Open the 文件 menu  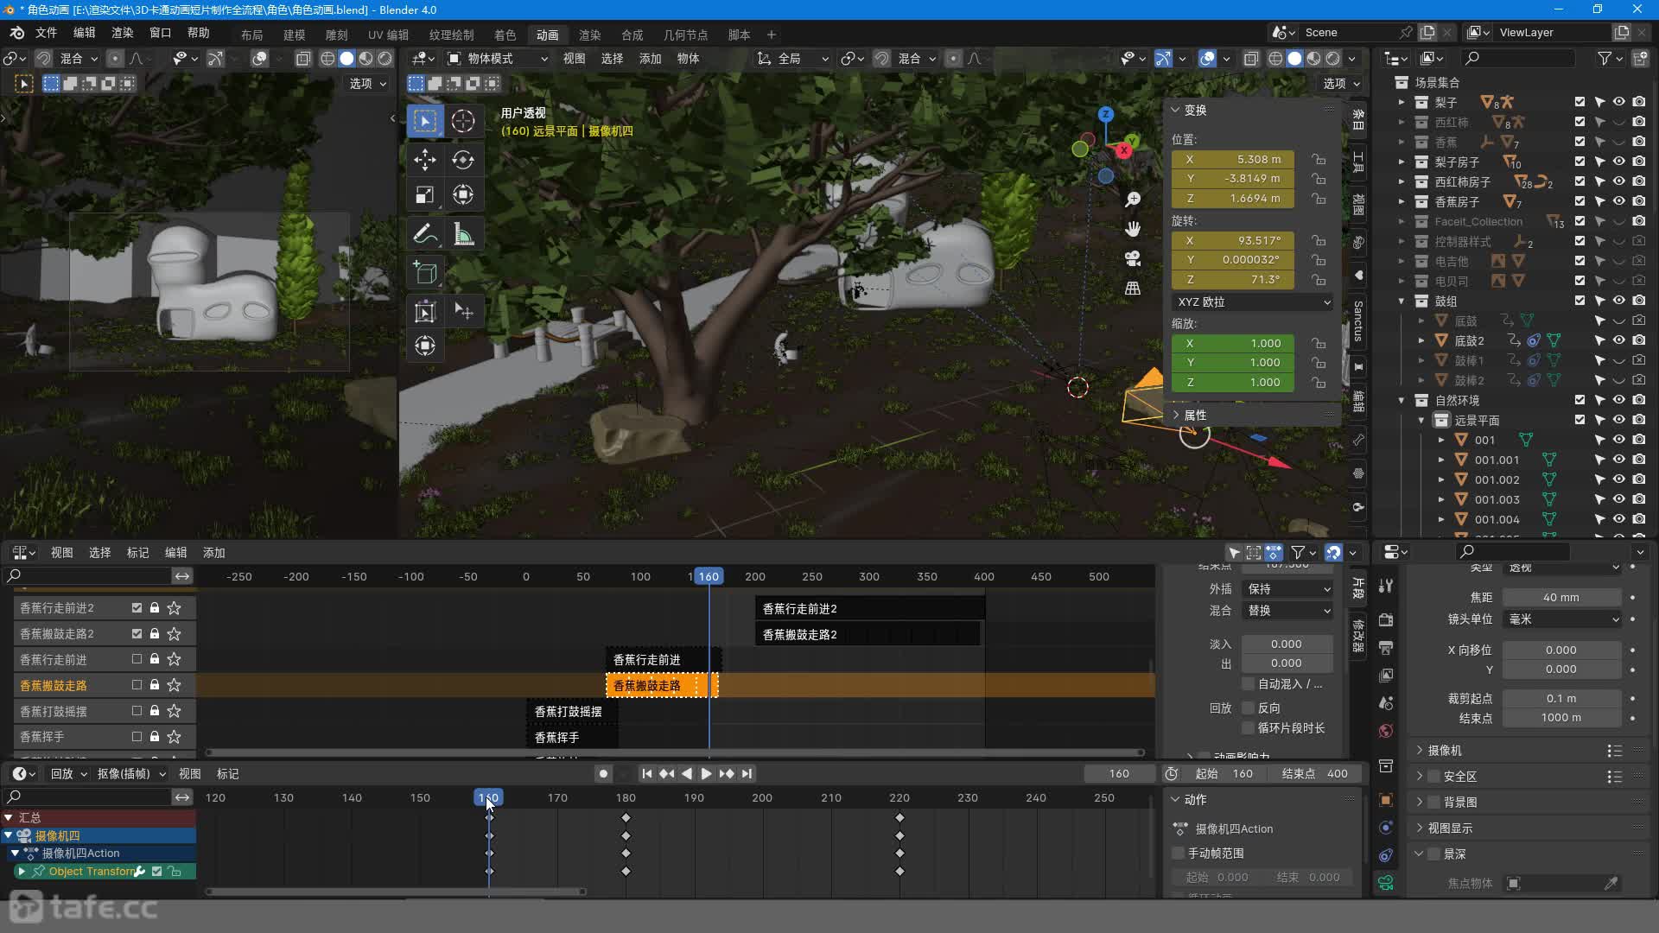(x=46, y=33)
